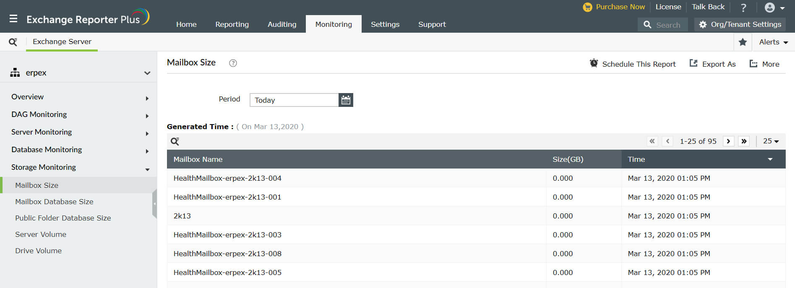Open the help question mark icon
The width and height of the screenshot is (795, 288).
(743, 8)
